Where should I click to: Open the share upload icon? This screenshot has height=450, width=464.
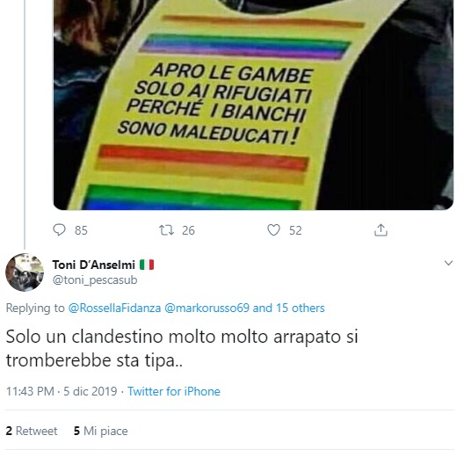tap(381, 230)
